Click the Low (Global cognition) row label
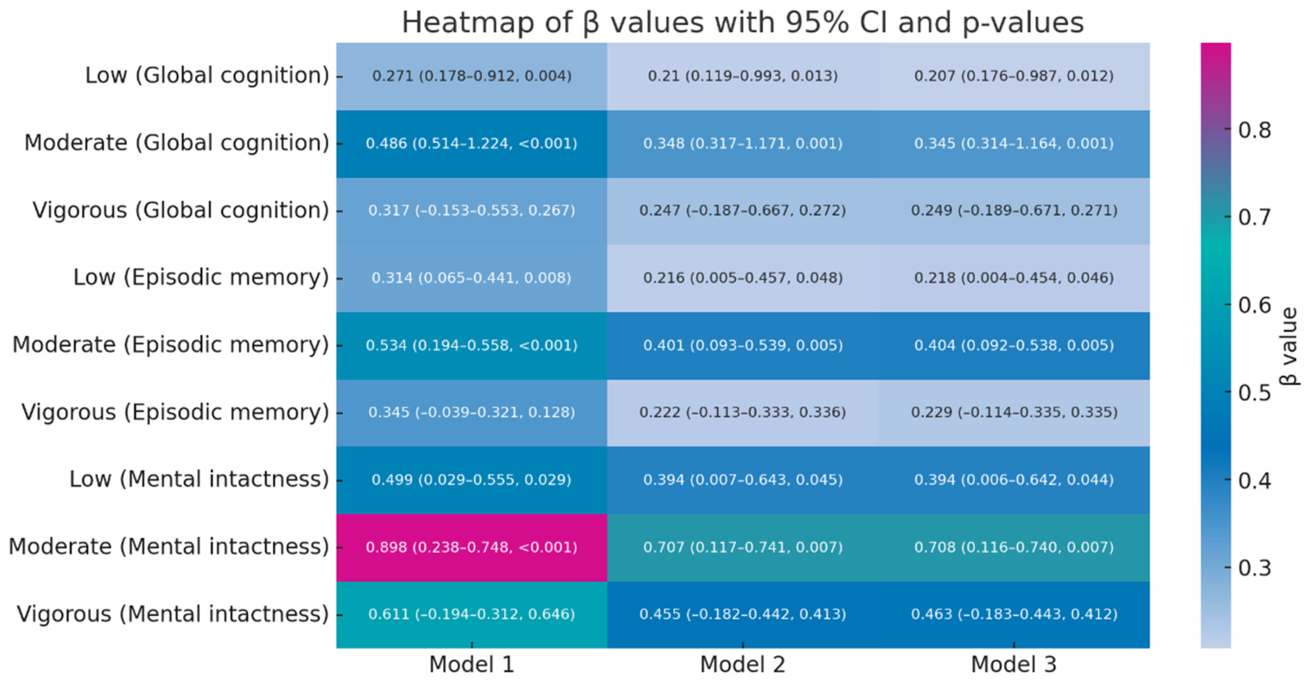The image size is (1313, 686). click(x=207, y=75)
